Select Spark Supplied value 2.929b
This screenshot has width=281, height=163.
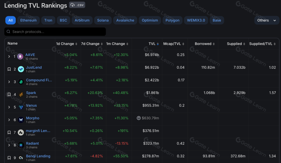(x=240, y=93)
